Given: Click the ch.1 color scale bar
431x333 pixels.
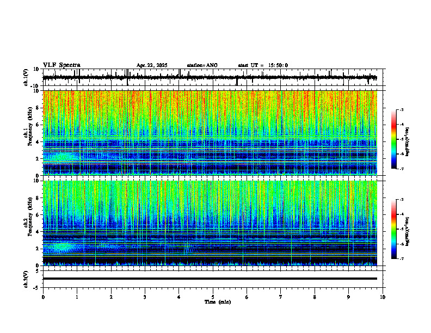Looking at the screenshot, I should tap(393, 139).
